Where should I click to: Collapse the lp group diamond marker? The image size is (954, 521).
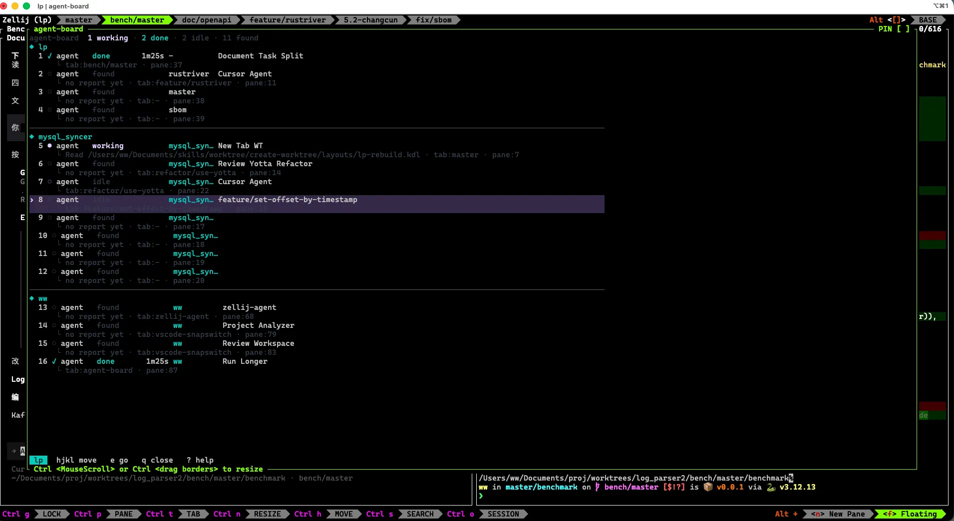coord(32,47)
